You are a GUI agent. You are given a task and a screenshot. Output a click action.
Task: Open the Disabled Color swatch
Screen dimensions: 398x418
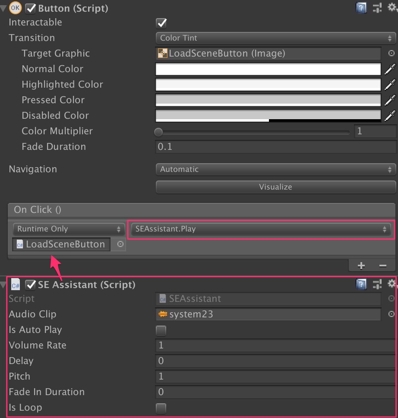(x=268, y=116)
